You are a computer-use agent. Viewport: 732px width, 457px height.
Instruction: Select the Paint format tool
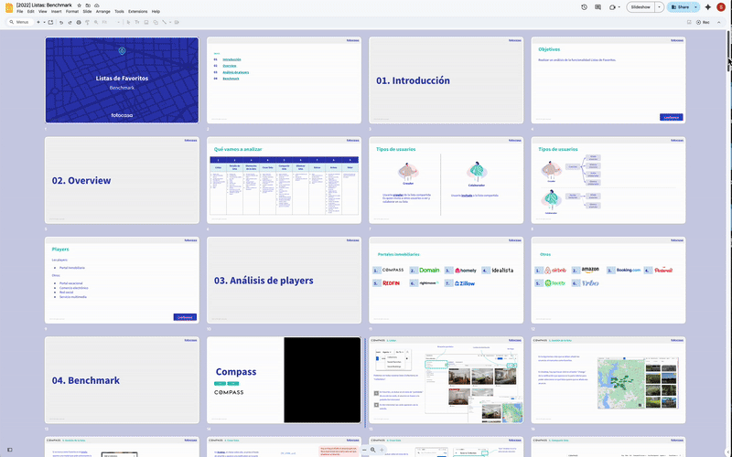[87, 21]
